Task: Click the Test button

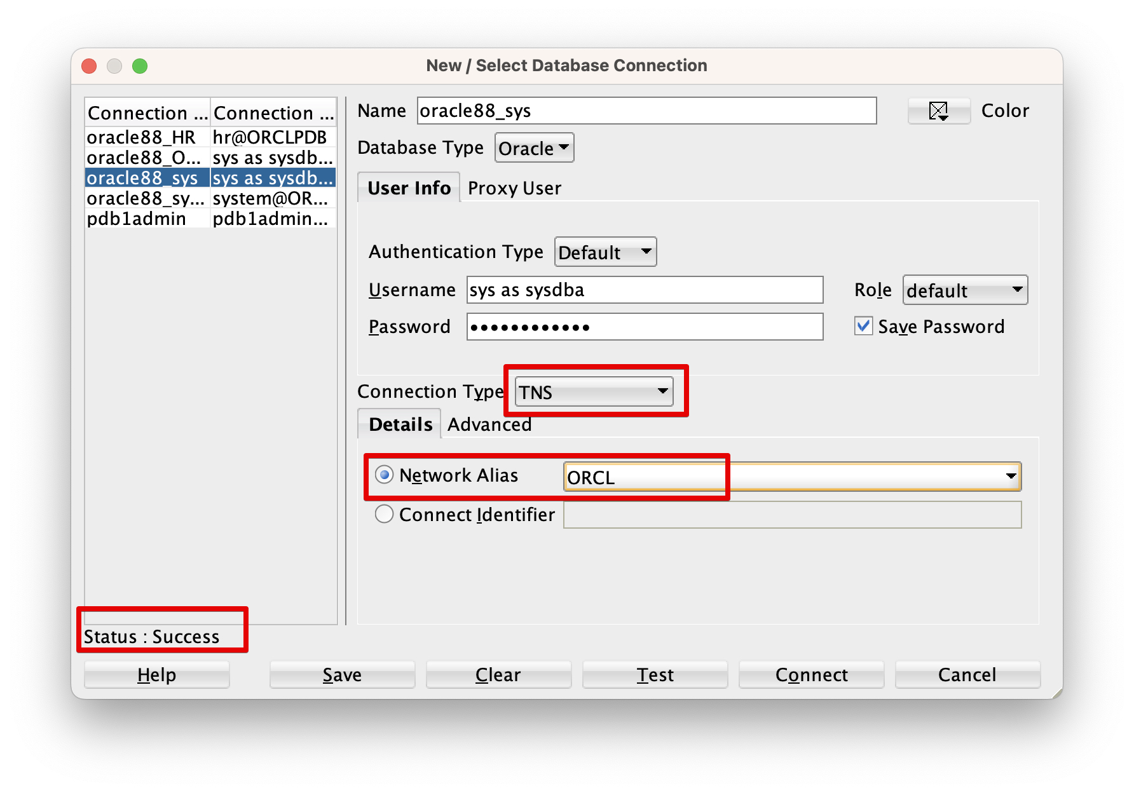Action: (655, 675)
